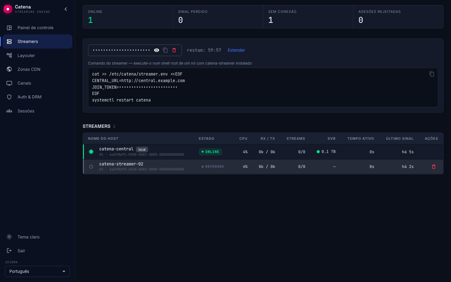Click NOME DO HOST column header
The width and height of the screenshot is (451, 282).
103,138
